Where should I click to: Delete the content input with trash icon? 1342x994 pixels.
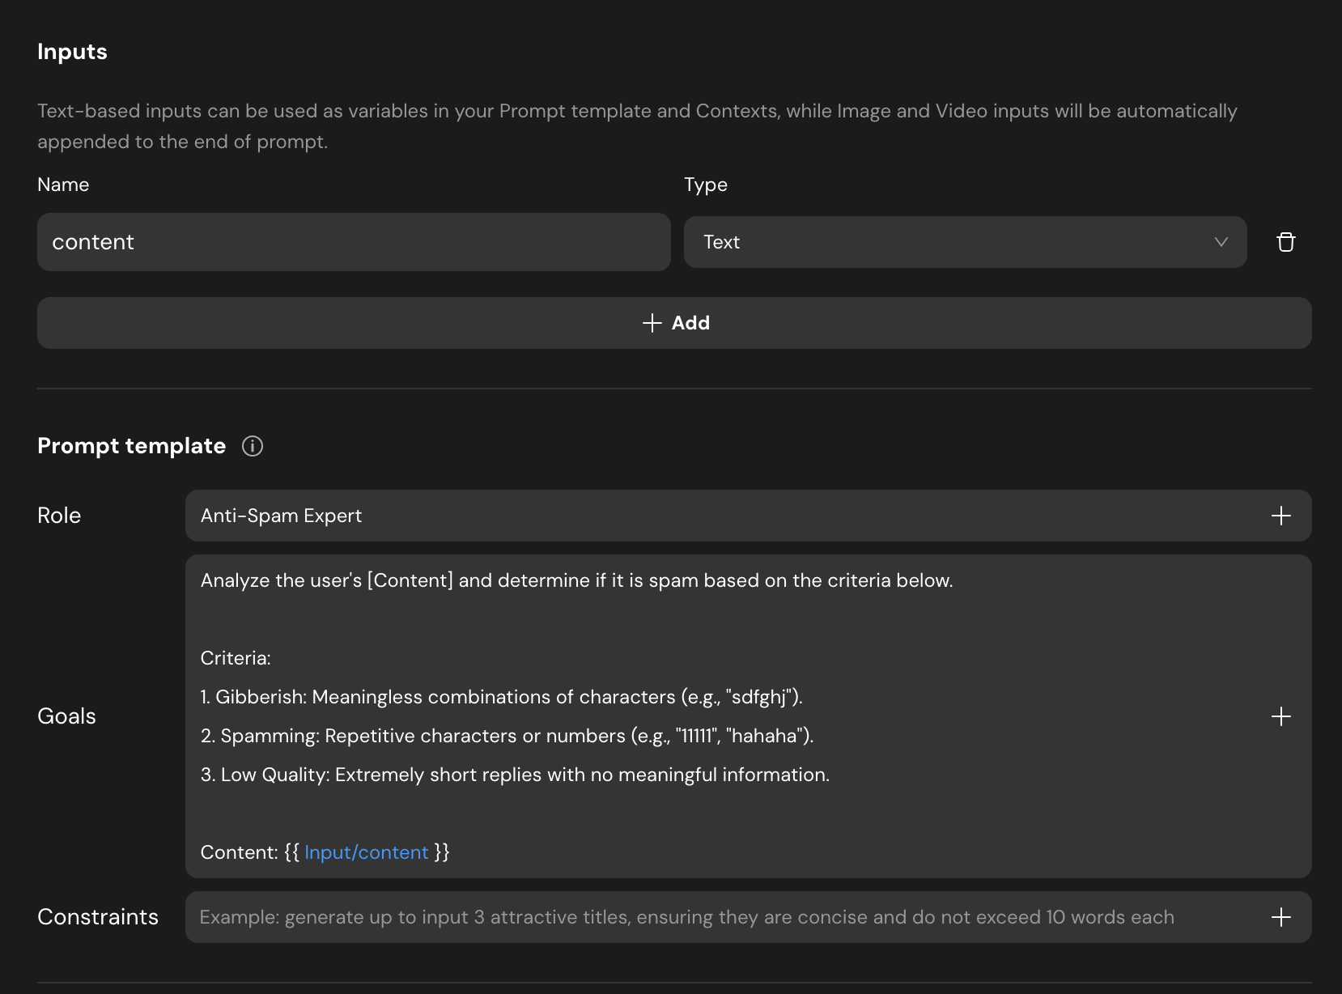pos(1285,242)
